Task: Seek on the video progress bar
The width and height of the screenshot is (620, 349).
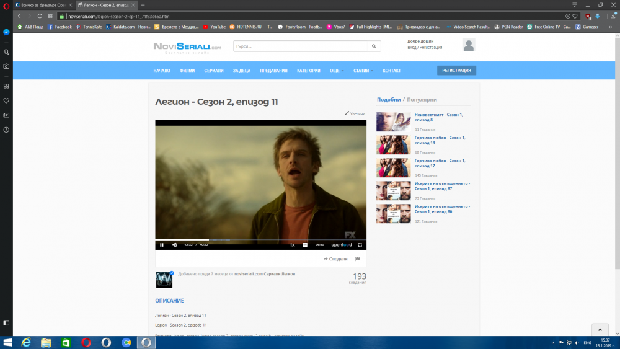Action: (260, 239)
